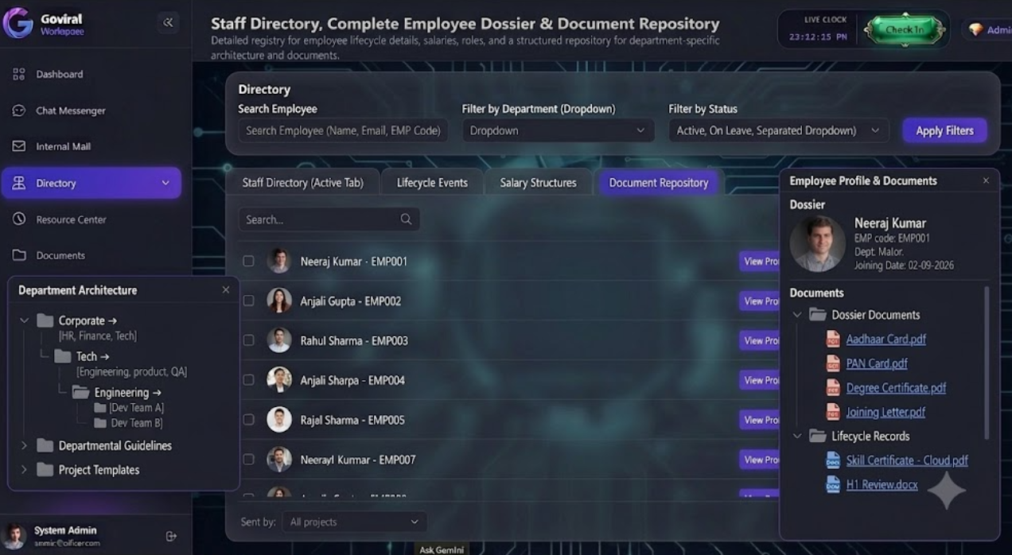The width and height of the screenshot is (1012, 555).
Task: Click Degree Certificate PDF file icon
Action: [x=833, y=388]
